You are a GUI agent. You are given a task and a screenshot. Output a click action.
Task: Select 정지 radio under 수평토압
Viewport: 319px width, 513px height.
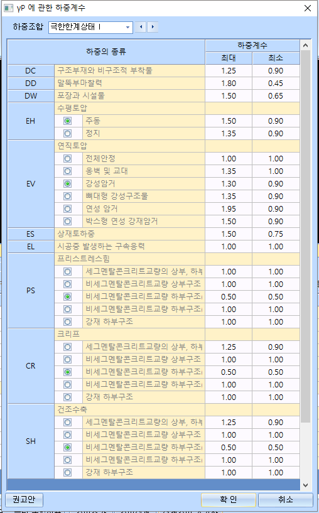(68, 134)
